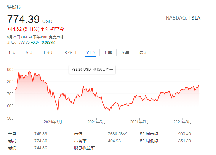
Task: Click the 2021年3月 axis label
Action: pos(53,122)
